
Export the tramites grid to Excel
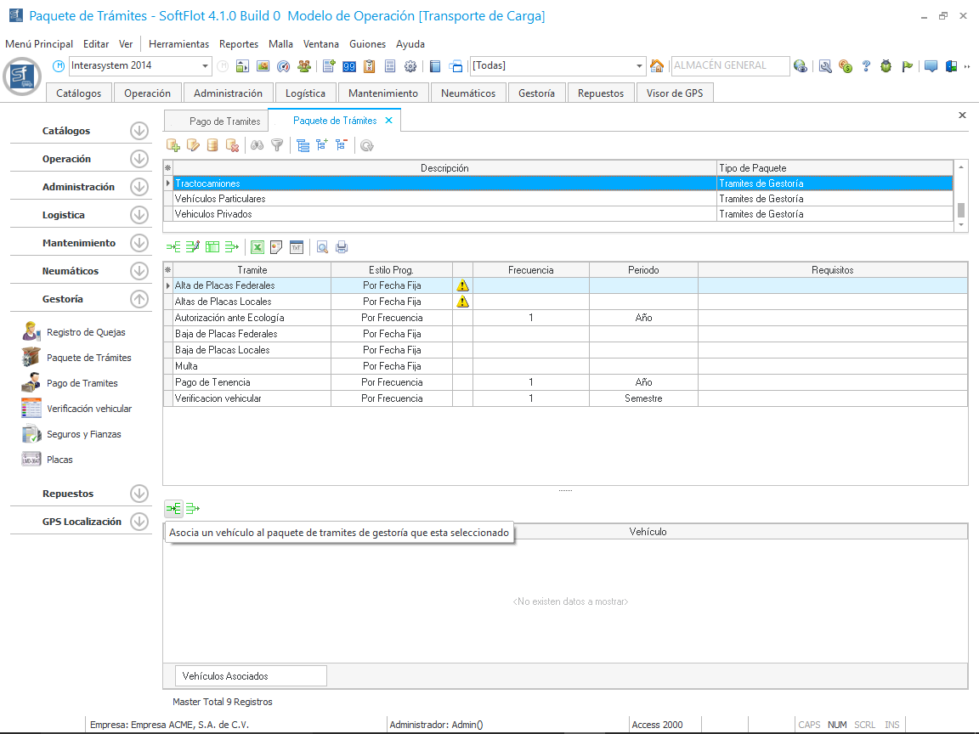click(257, 247)
